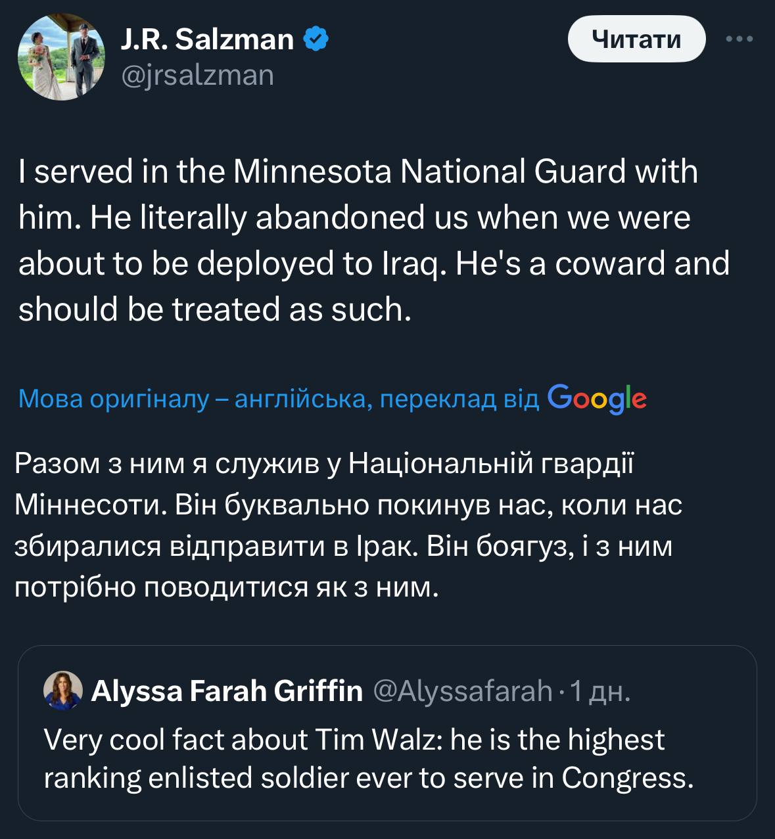Open the three-dot more options menu
The width and height of the screenshot is (775, 839).
pos(739,39)
